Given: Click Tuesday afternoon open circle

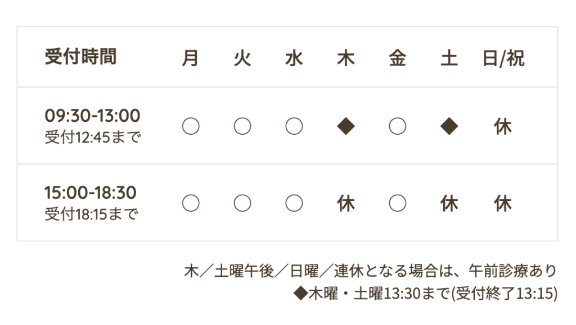Looking at the screenshot, I should (x=242, y=203).
